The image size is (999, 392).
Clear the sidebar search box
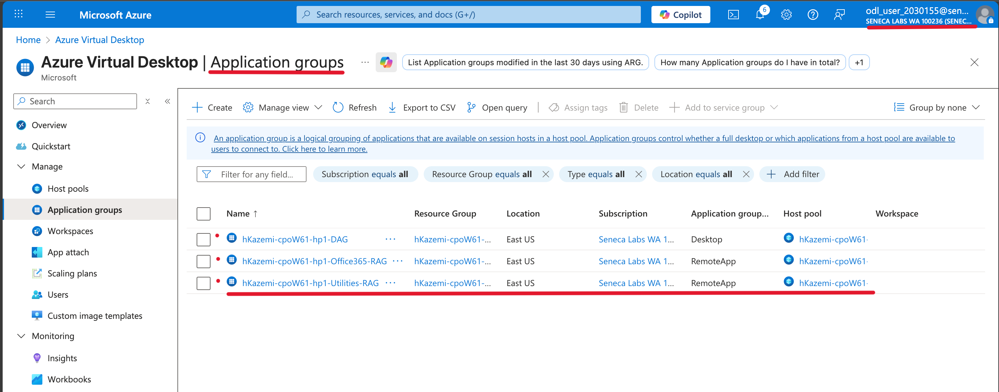pyautogui.click(x=147, y=101)
